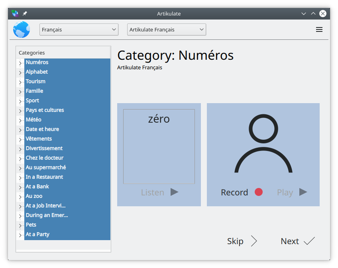
Task: Pin the window with the pin icon
Action: 25,14
